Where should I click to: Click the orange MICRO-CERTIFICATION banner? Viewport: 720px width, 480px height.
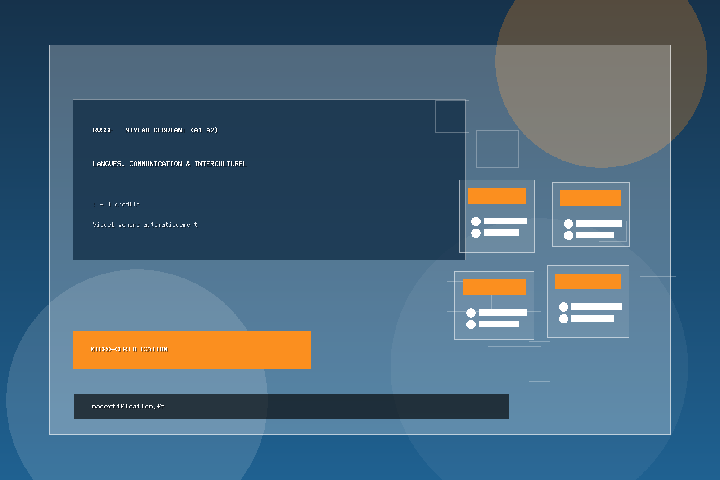tap(192, 350)
